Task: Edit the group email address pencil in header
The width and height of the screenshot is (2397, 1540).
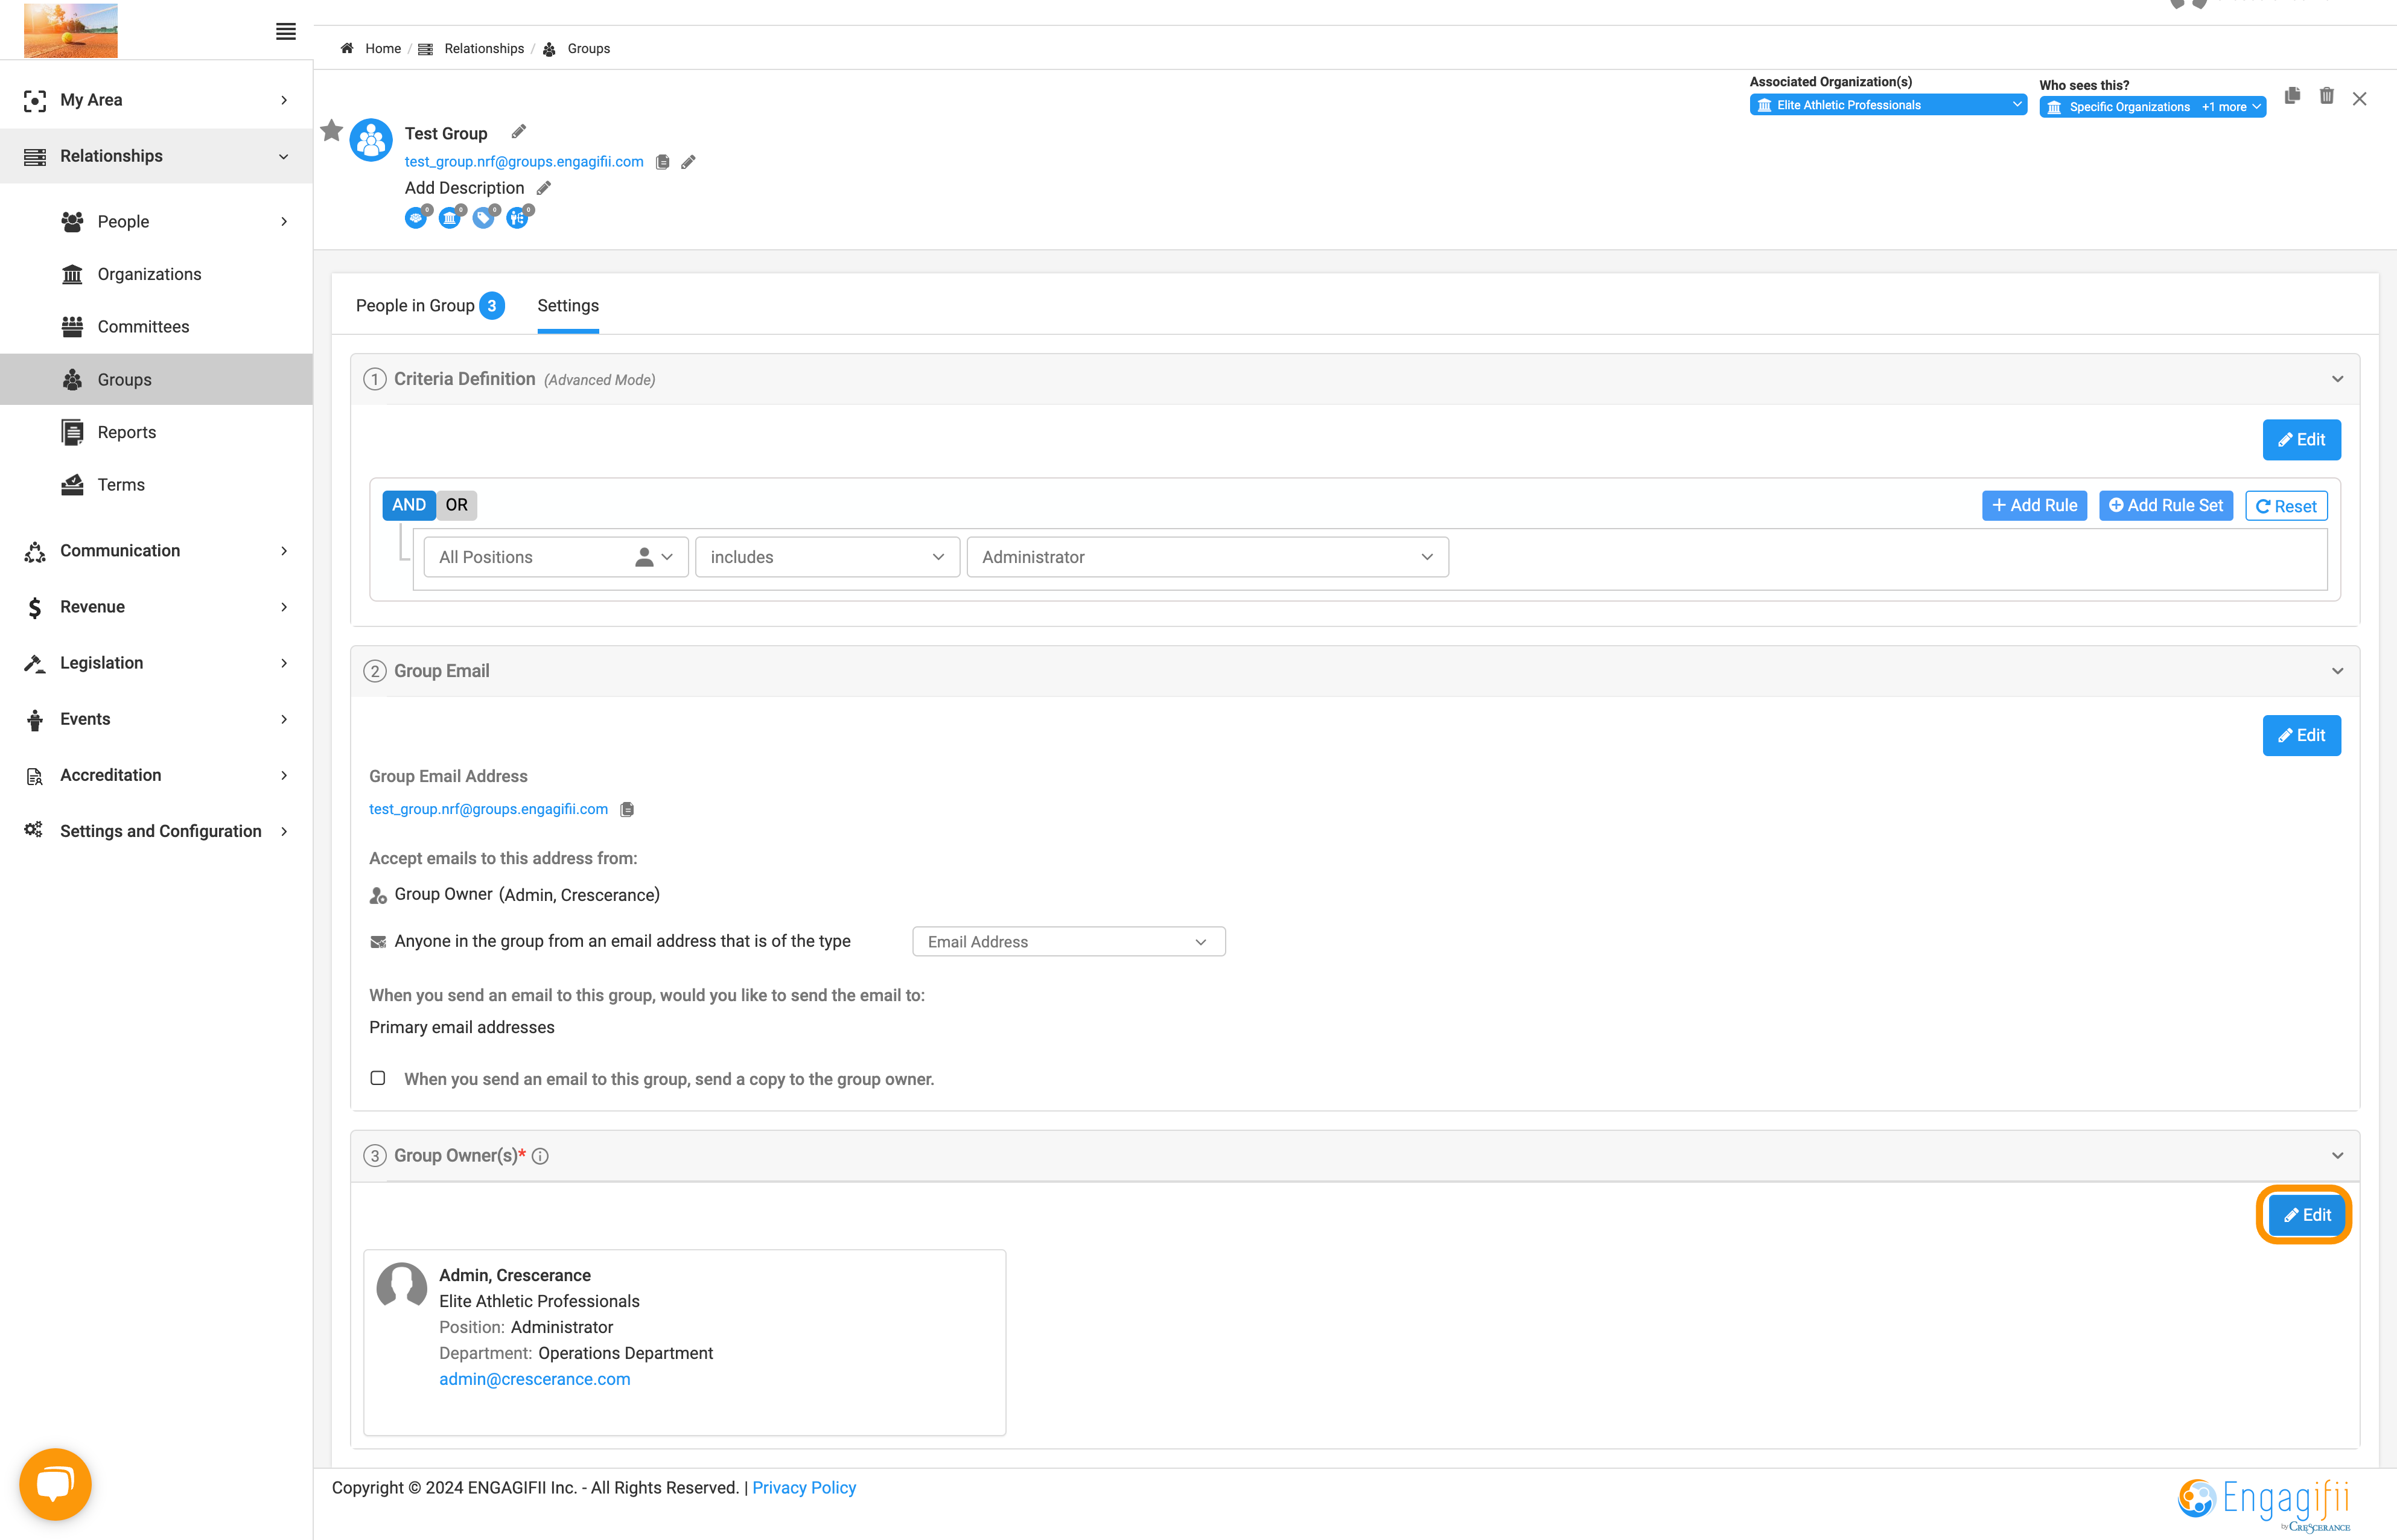Action: (x=688, y=162)
